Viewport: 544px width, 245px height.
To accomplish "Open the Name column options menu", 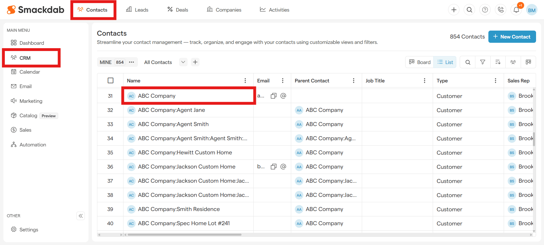I will pos(245,81).
